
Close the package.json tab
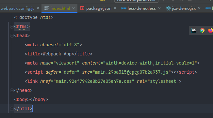pyautogui.click(x=115, y=8)
